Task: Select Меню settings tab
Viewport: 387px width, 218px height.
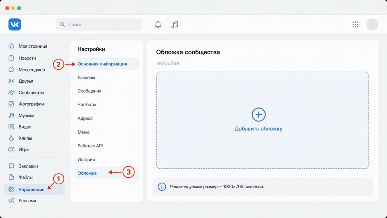Action: point(83,132)
